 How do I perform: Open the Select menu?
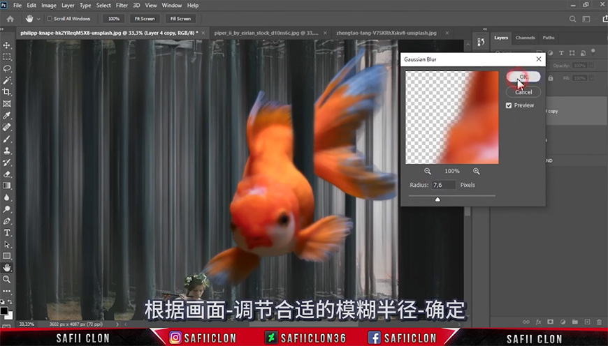(x=103, y=6)
